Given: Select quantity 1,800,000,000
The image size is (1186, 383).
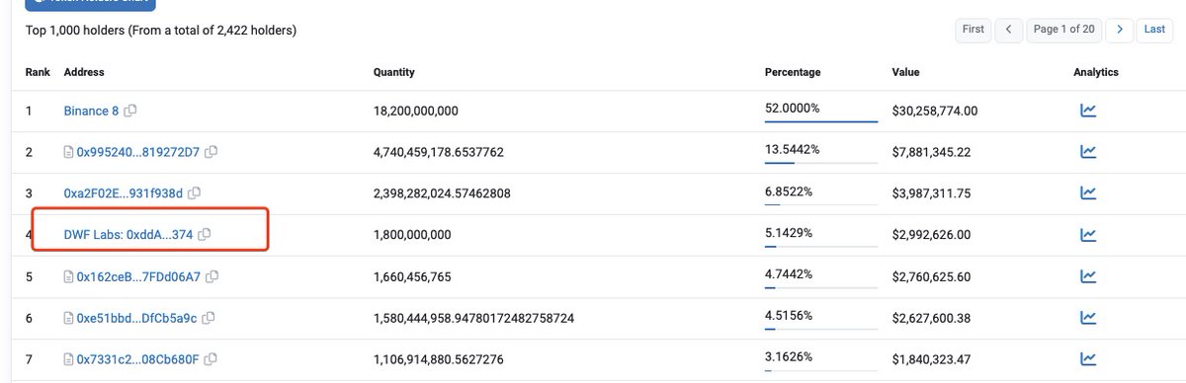Looking at the screenshot, I should [412, 235].
